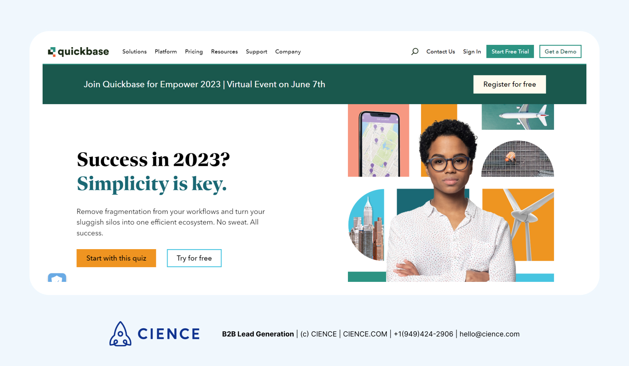The image size is (629, 366).
Task: Go to the Pricing page
Action: [x=194, y=52]
